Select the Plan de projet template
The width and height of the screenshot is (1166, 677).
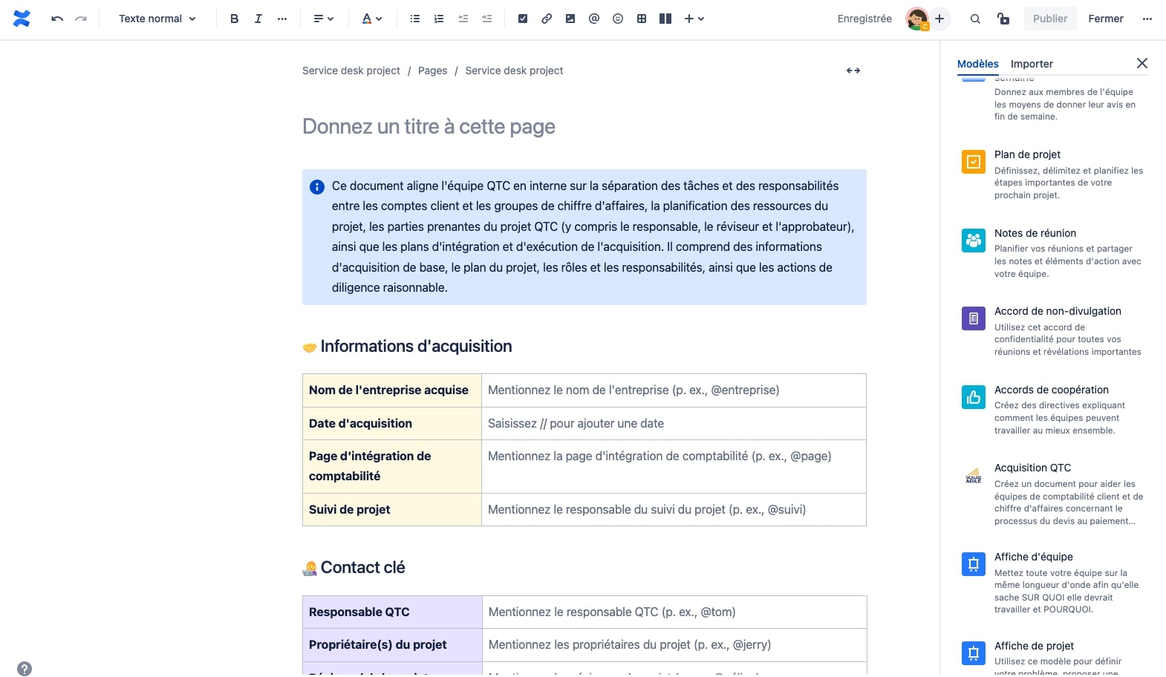(x=1054, y=174)
